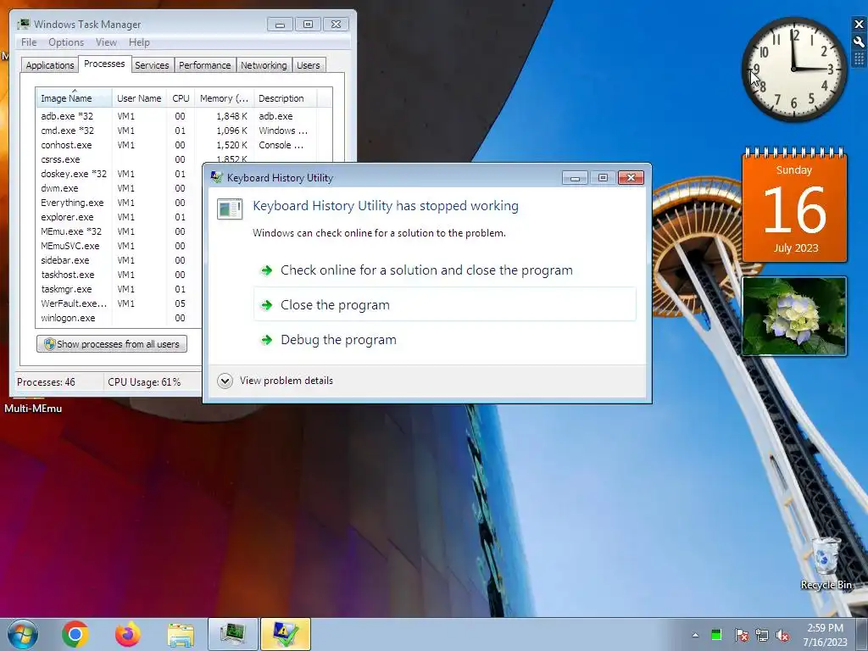The height and width of the screenshot is (651, 868).
Task: Open Firefox from the taskbar
Action: click(128, 634)
